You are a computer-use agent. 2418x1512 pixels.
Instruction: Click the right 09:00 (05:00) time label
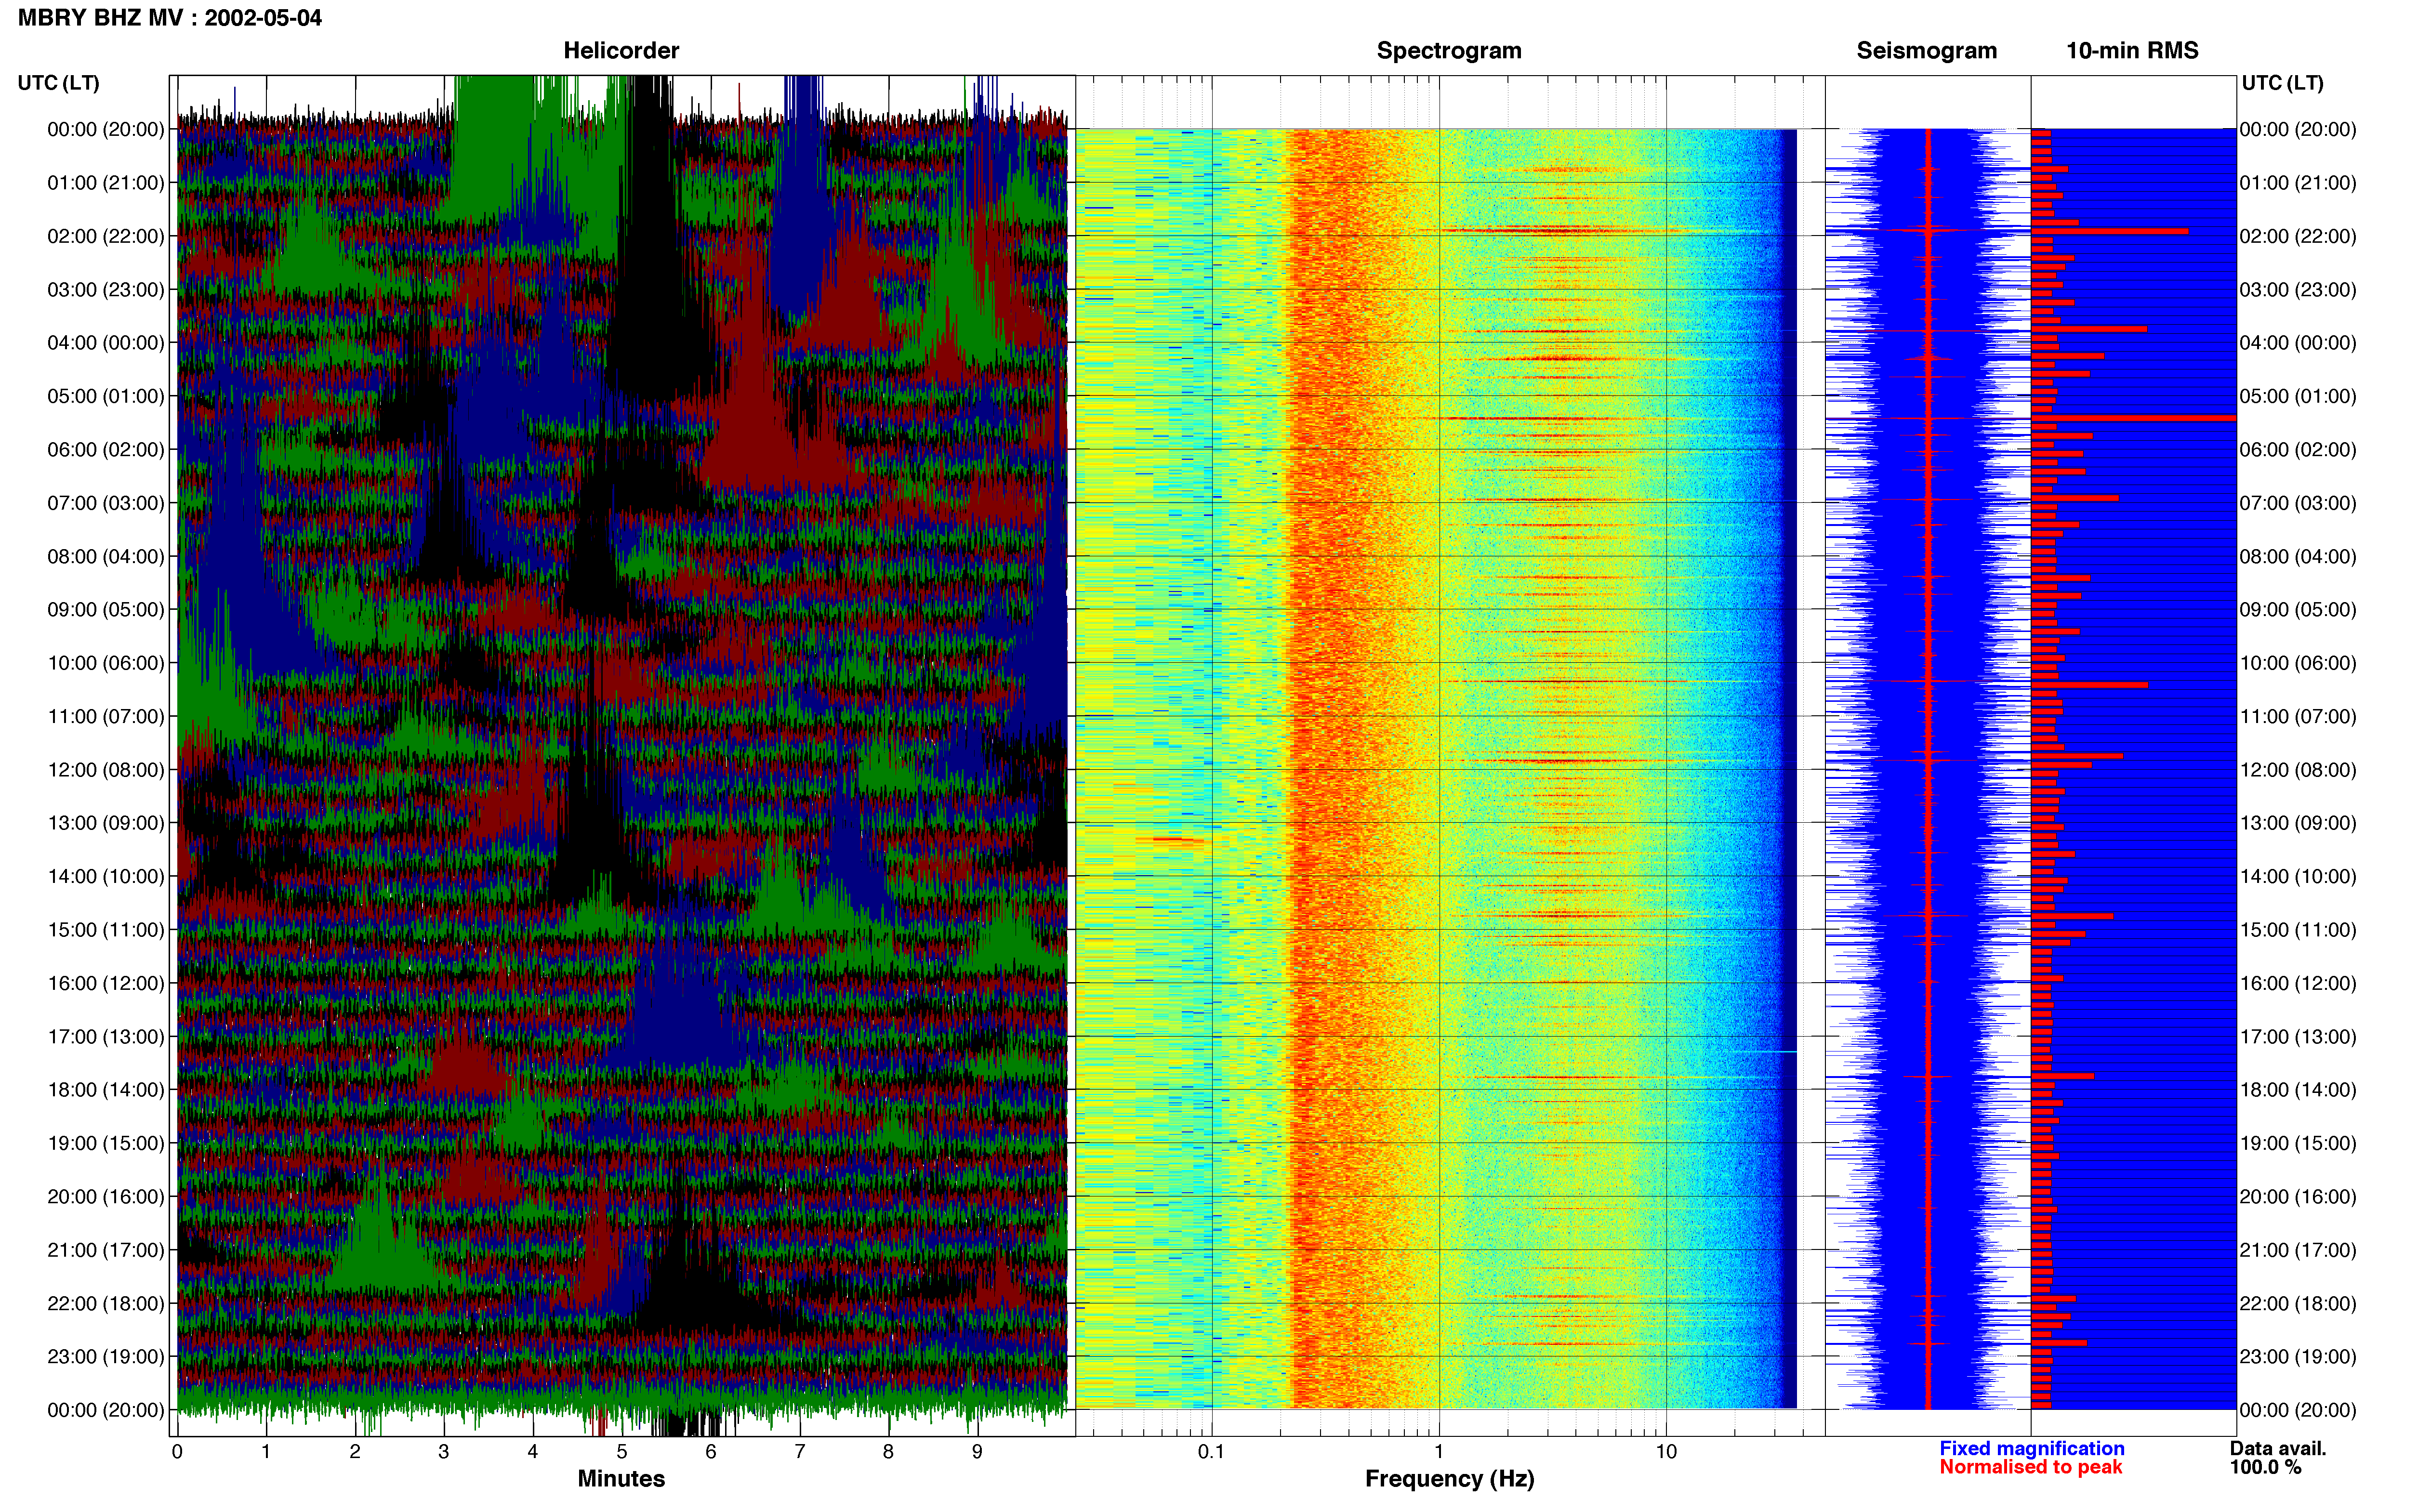pyautogui.click(x=2298, y=610)
